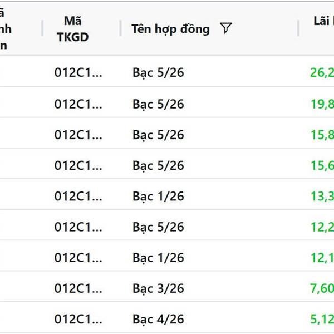Click the green profit value 12,1
The image size is (334, 334).
coord(322,258)
